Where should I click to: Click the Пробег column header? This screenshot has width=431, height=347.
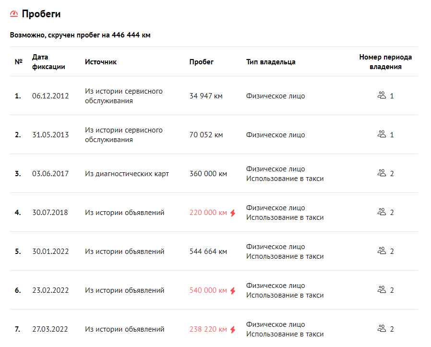tap(201, 62)
